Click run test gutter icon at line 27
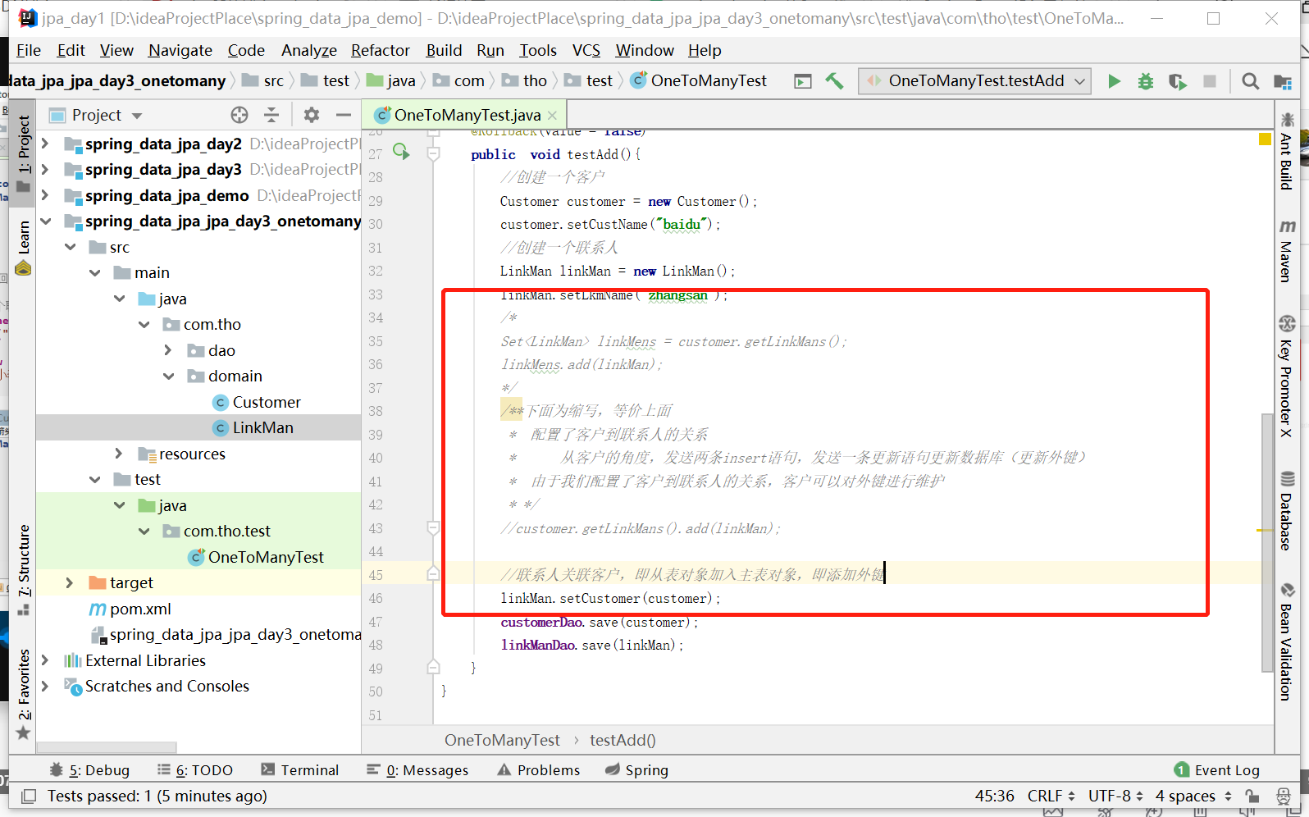Screen dimensions: 1309x817 tap(401, 151)
